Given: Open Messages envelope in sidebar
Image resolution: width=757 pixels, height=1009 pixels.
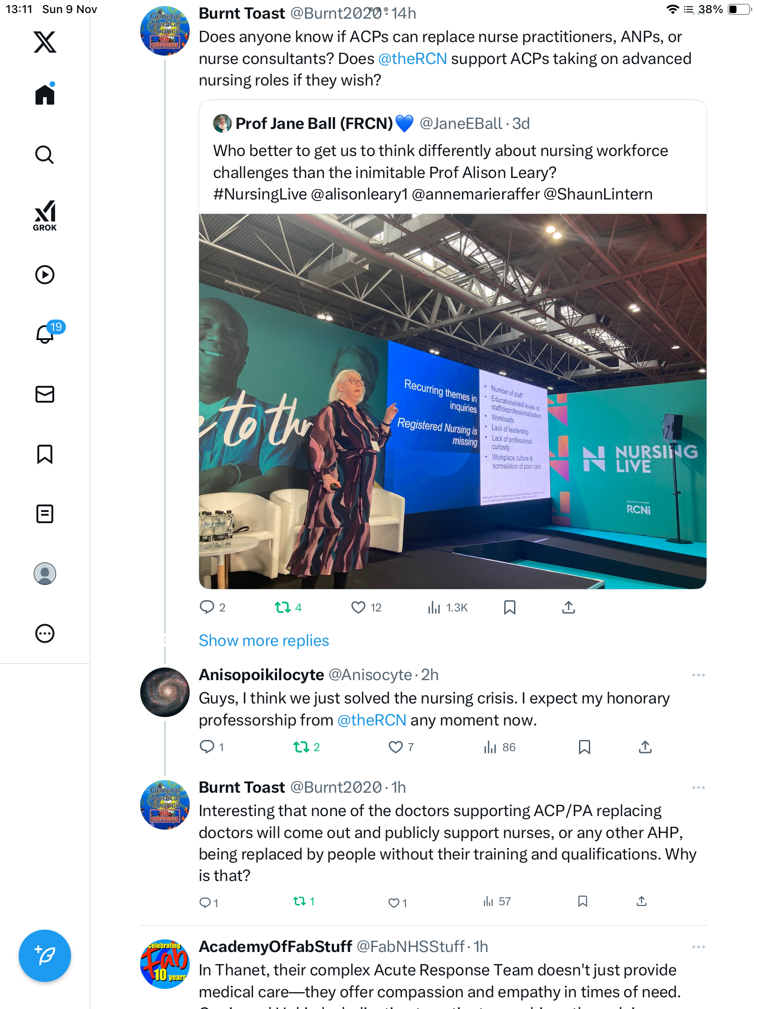Looking at the screenshot, I should point(45,394).
